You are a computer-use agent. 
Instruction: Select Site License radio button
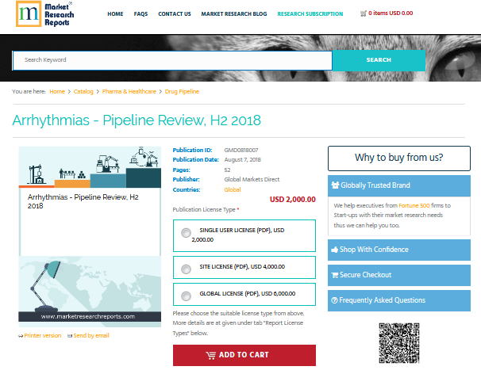186,269
